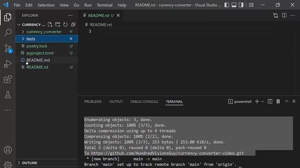Toggle primary side bar visibility
300x168 pixels.
click(x=227, y=5)
